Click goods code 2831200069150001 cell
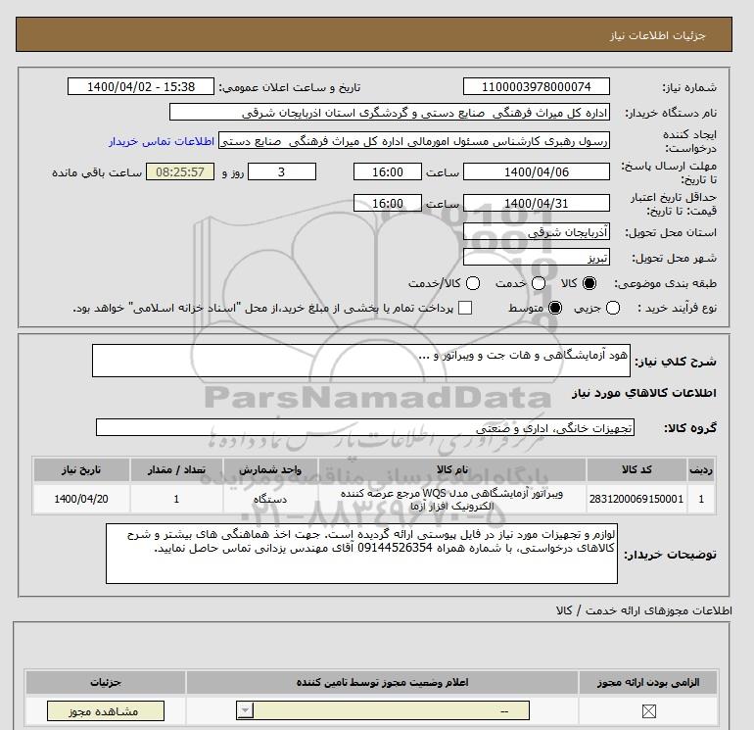754x730 pixels. (x=636, y=500)
